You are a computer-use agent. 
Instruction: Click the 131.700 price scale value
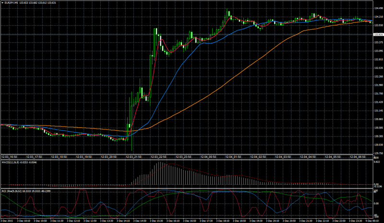tap(378, 93)
